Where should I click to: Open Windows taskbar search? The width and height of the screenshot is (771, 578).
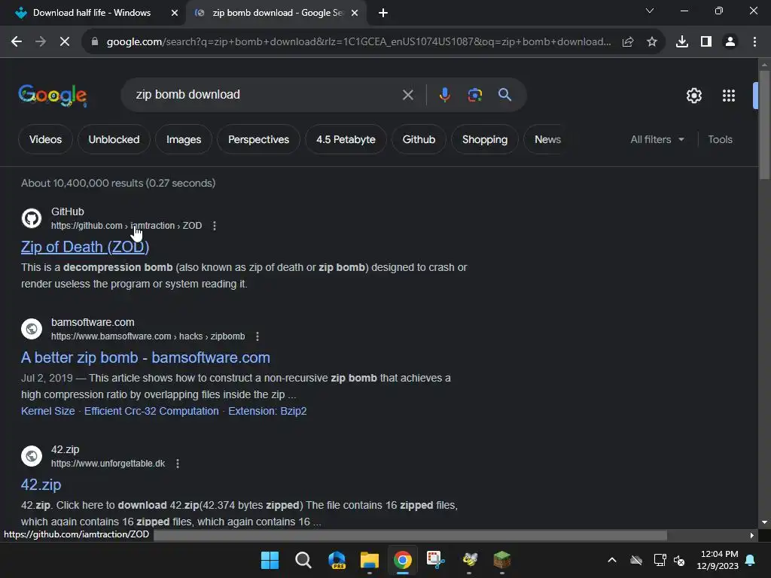pyautogui.click(x=303, y=560)
